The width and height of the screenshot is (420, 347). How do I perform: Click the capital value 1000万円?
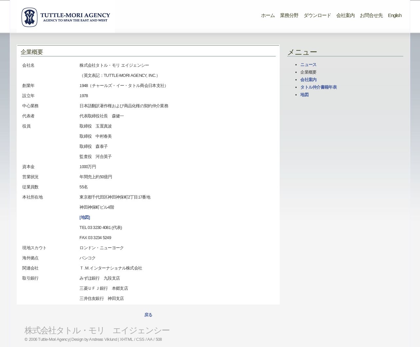[88, 167]
